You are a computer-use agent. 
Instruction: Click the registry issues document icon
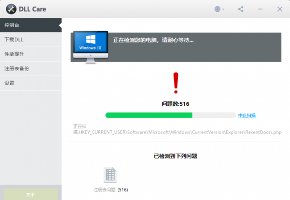(110, 175)
